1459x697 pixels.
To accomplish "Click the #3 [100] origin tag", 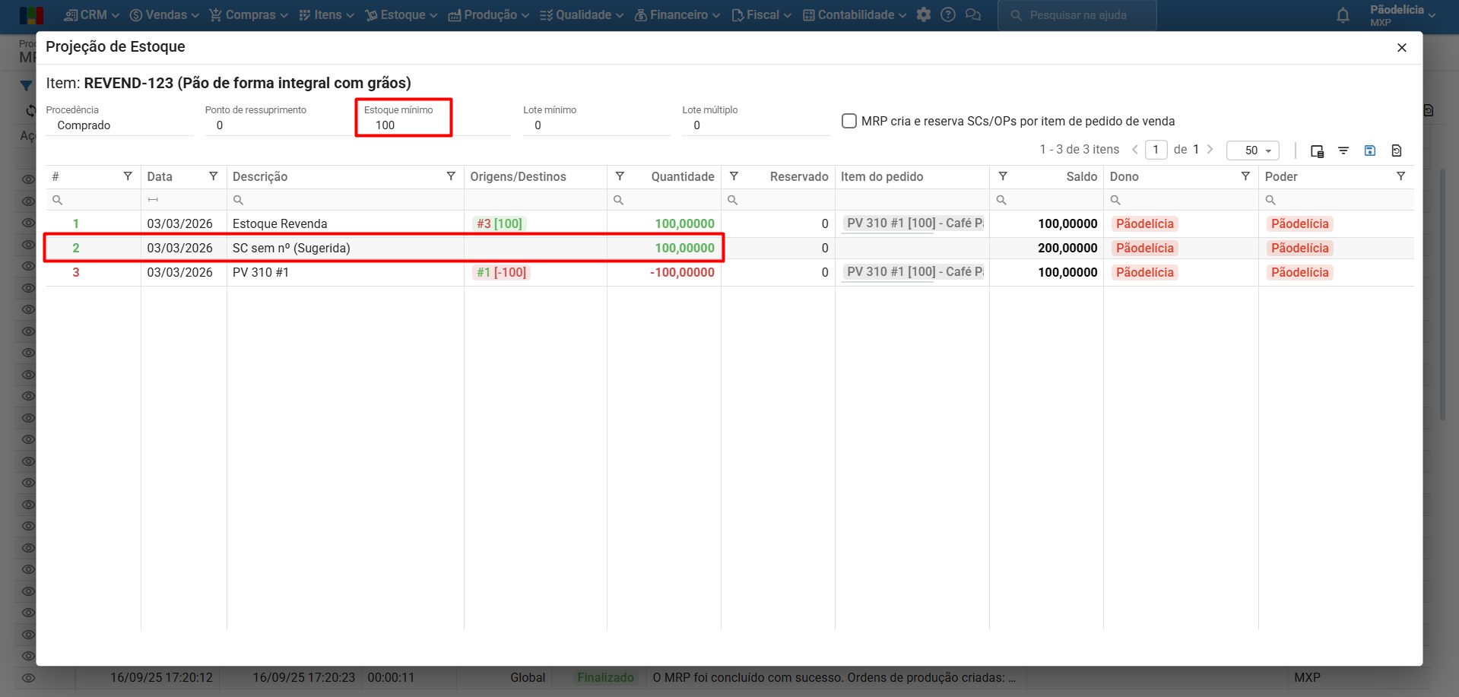I will pos(499,223).
